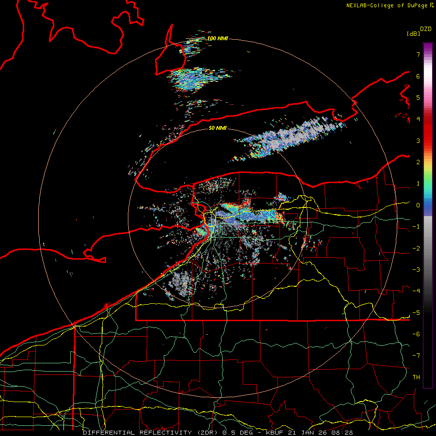Click the 08:28 time stamp
436x436 pixels.
pyautogui.click(x=342, y=433)
